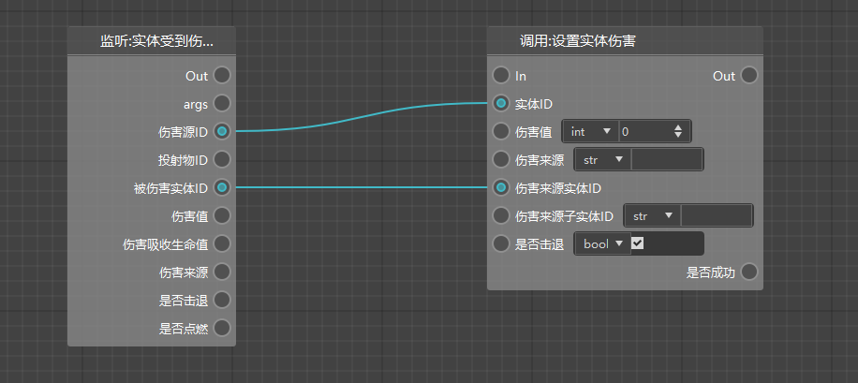858x383 pixels.
Task: Select the 伤害源ID output port
Action: (x=222, y=131)
